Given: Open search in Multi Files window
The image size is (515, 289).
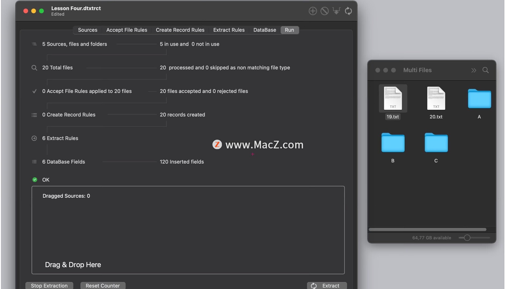Looking at the screenshot, I should [x=485, y=70].
